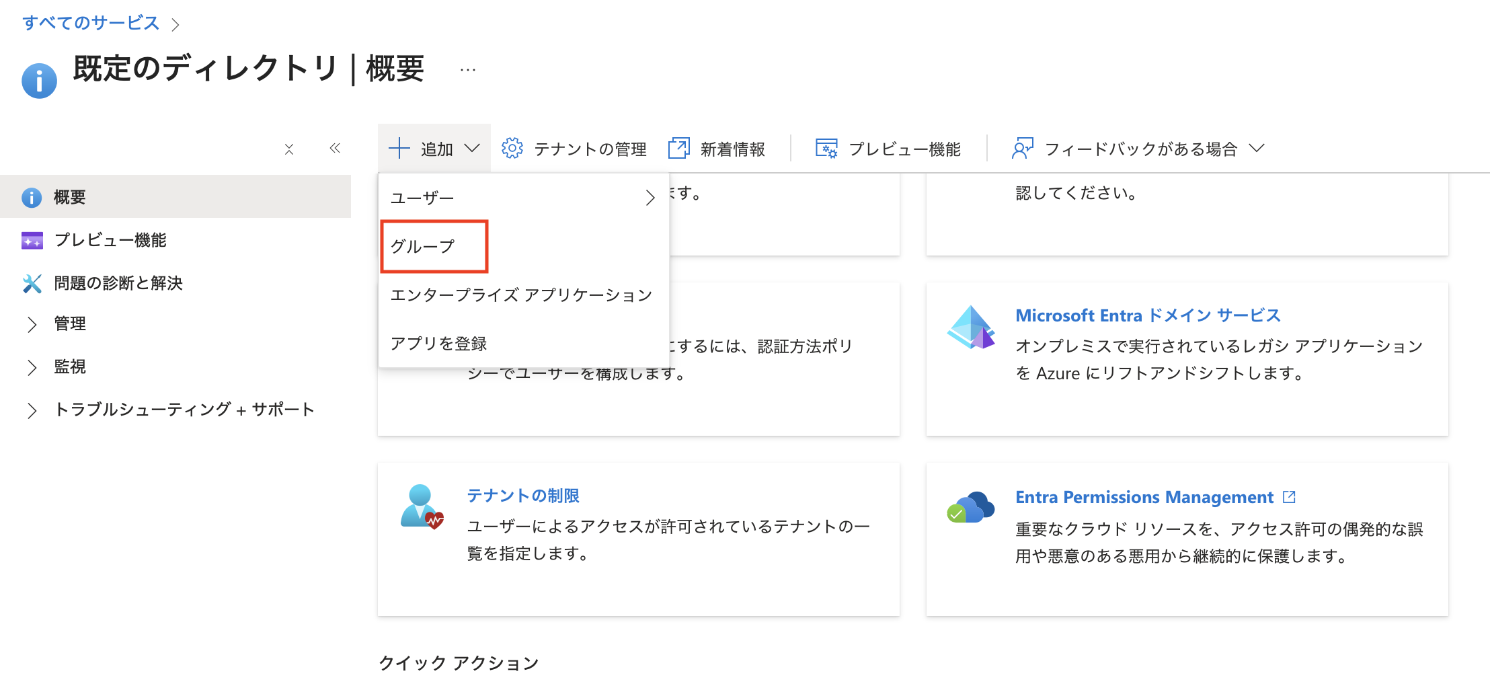Open テナントの管理 using the gear icon

(x=513, y=148)
